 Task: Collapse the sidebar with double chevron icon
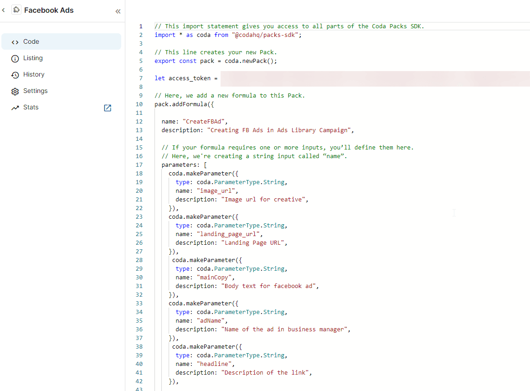coord(118,11)
